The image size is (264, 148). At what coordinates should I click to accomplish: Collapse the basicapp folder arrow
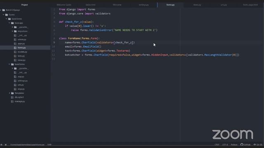pyautogui.click(x=9, y=23)
